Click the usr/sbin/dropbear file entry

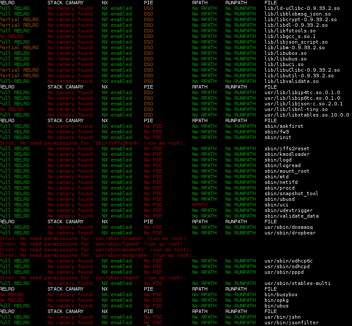click(290, 233)
